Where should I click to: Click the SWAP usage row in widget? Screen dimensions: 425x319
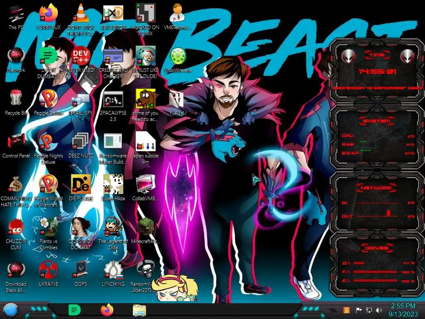pos(379,153)
